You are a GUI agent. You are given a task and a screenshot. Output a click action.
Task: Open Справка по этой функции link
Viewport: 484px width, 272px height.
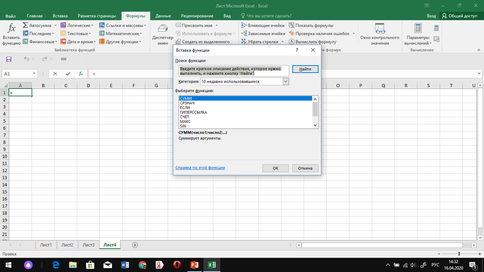(x=200, y=168)
